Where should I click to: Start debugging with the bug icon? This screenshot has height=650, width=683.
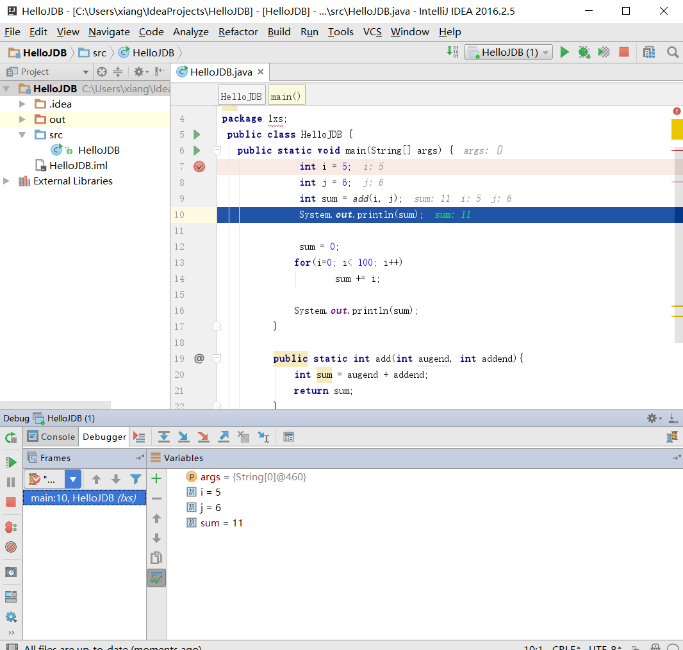pyautogui.click(x=584, y=53)
